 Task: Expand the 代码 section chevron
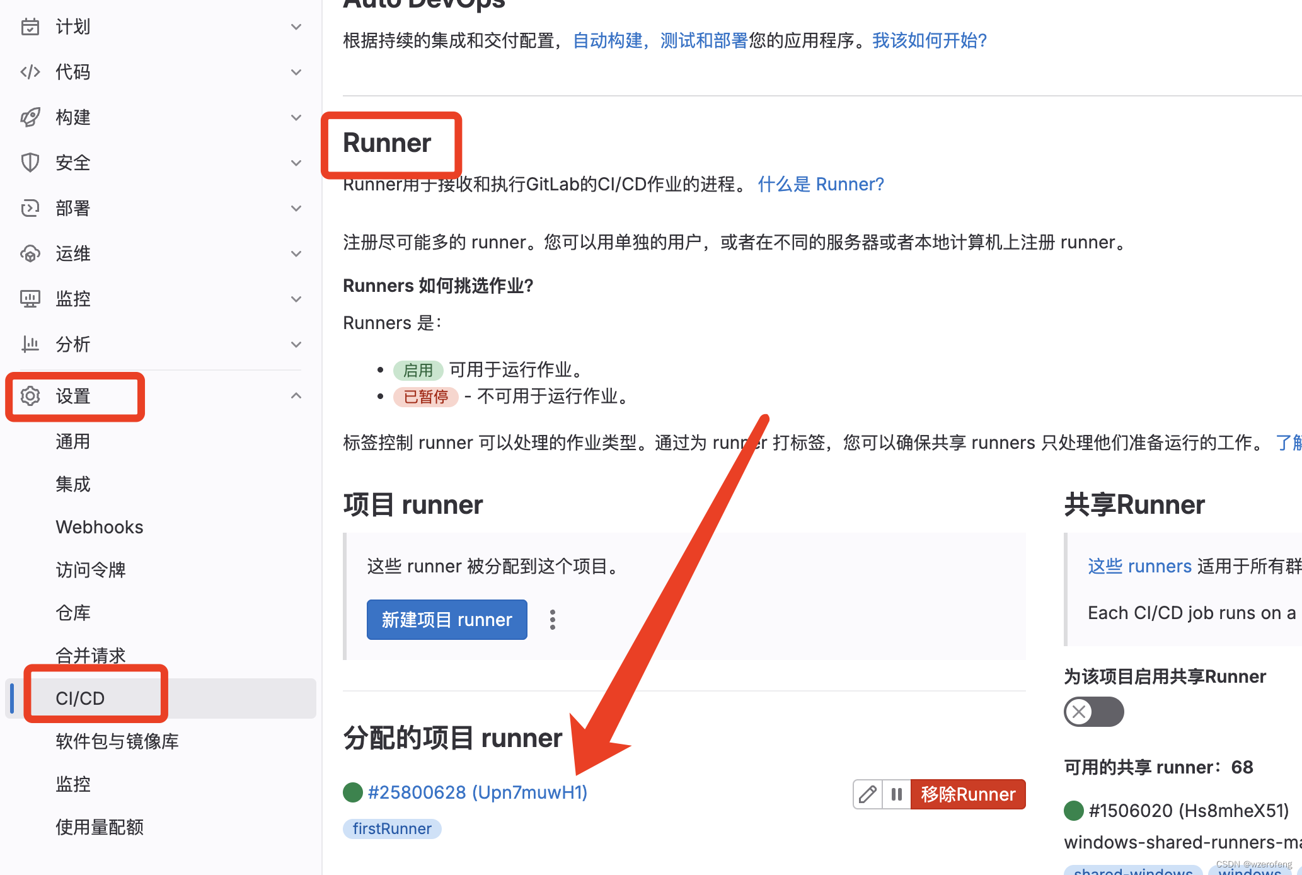click(296, 72)
